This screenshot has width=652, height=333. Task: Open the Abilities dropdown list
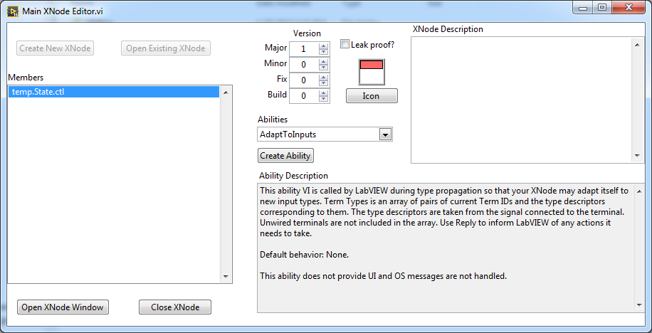(x=386, y=134)
